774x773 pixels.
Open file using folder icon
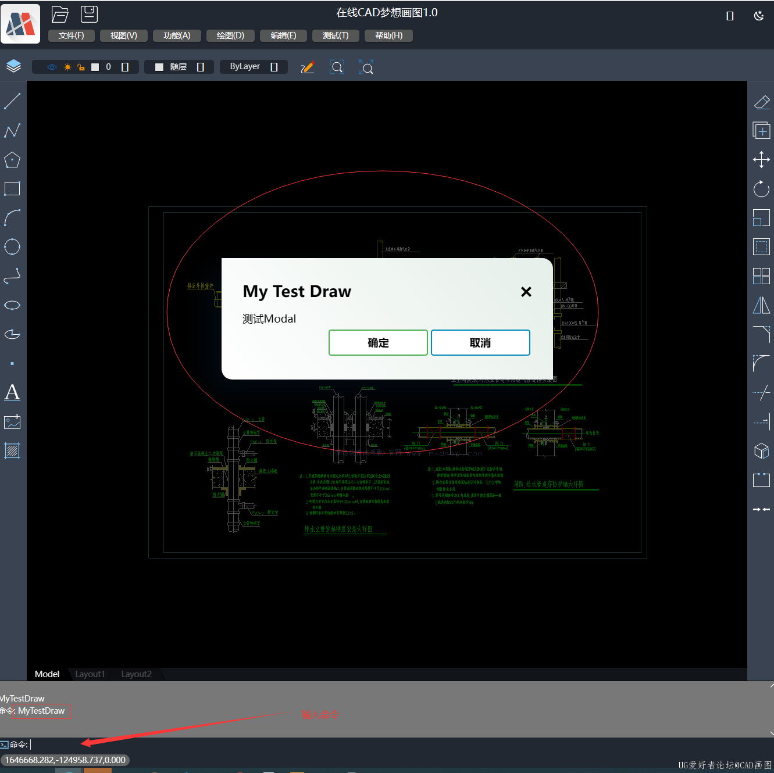coord(60,14)
